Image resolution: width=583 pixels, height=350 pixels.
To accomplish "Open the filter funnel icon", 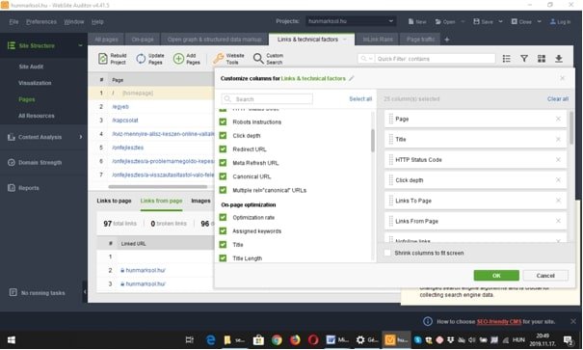I will (524, 59).
